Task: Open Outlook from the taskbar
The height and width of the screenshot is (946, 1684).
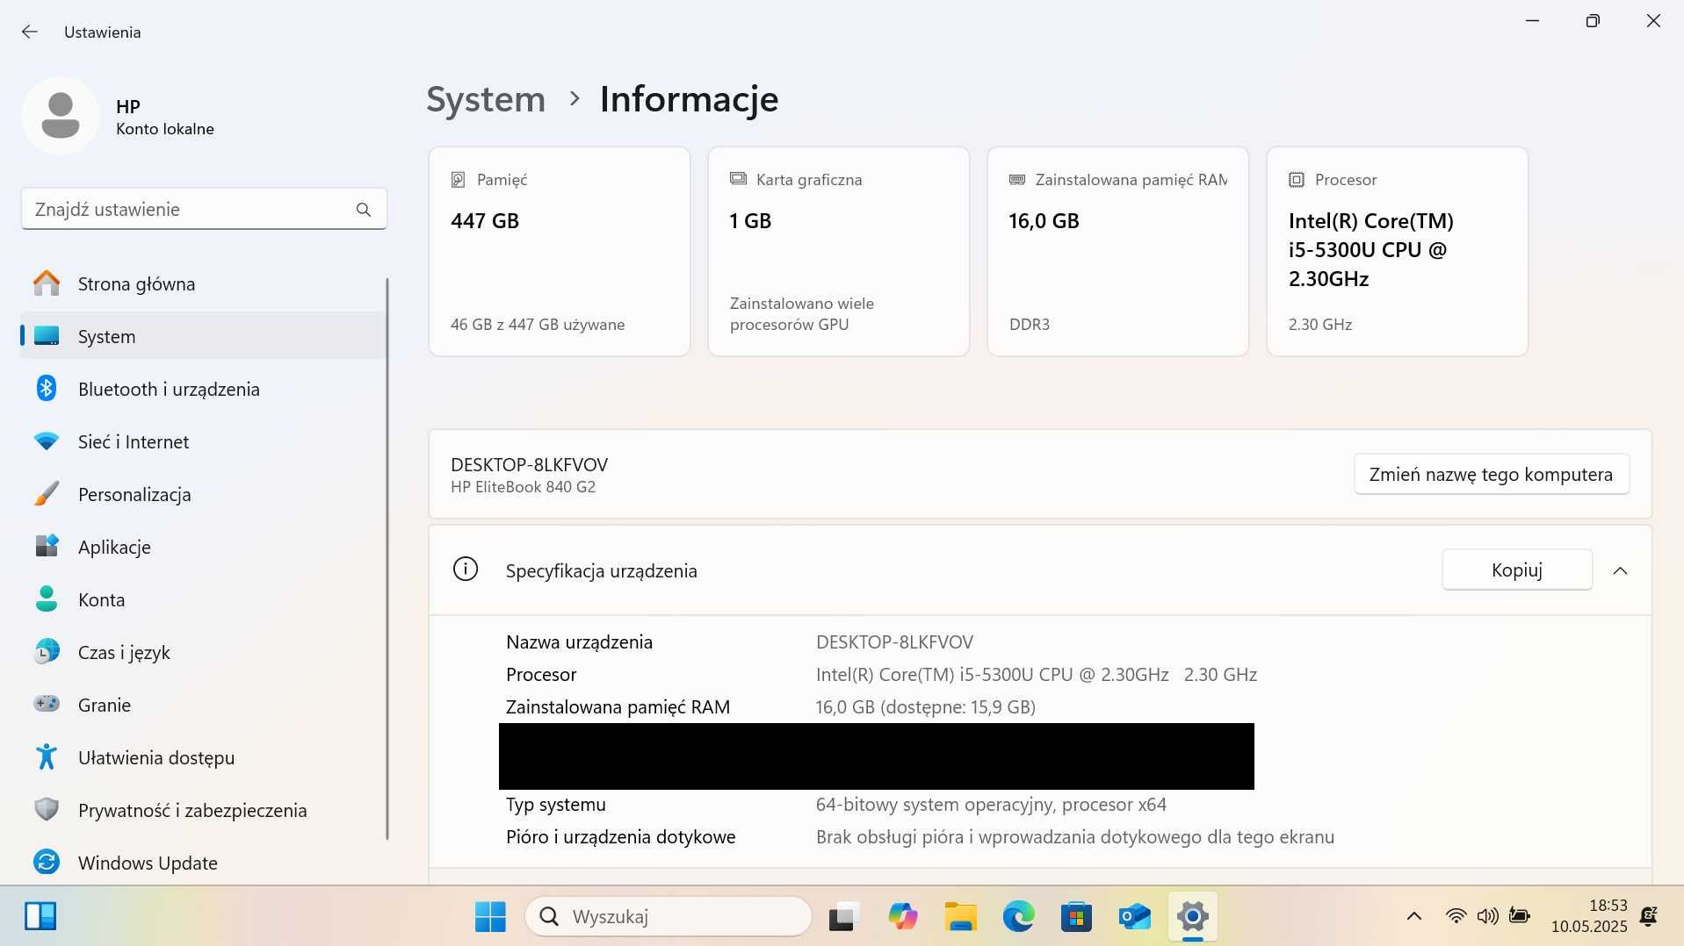Action: pos(1134,917)
